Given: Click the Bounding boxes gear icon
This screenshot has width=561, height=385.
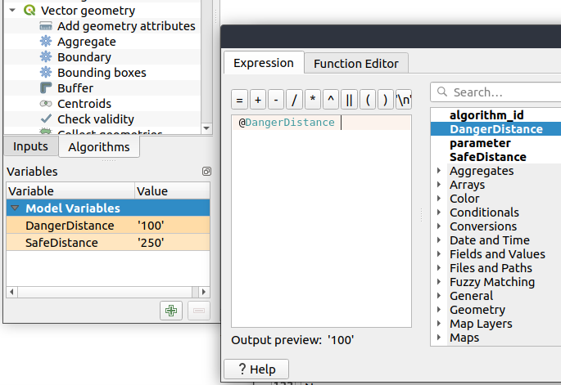Looking at the screenshot, I should [46, 73].
